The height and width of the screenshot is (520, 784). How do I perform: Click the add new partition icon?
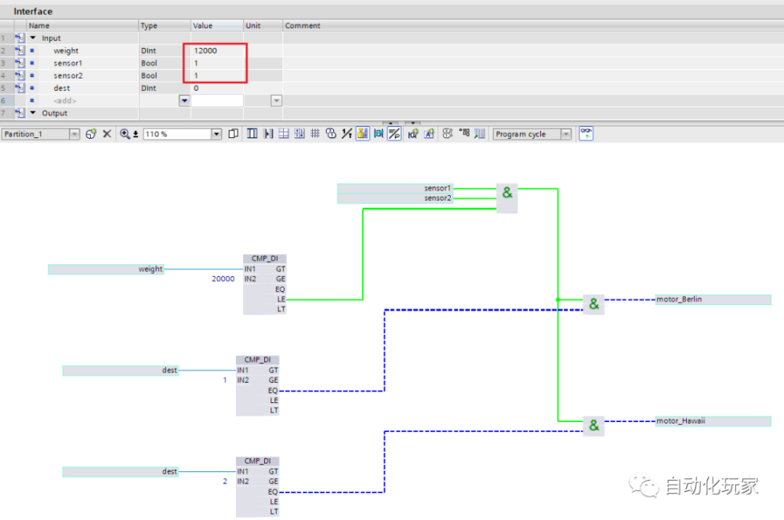90,134
